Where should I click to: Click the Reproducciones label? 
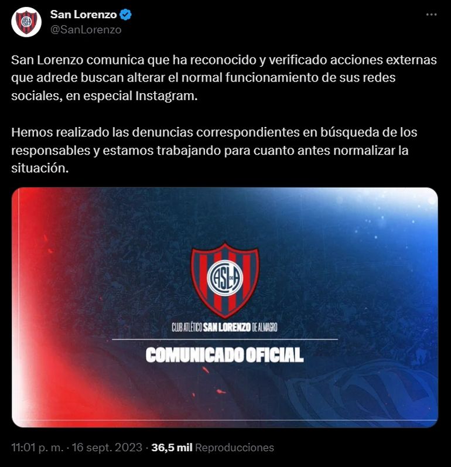(235, 447)
